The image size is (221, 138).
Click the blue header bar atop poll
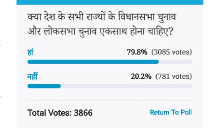pos(110,2)
